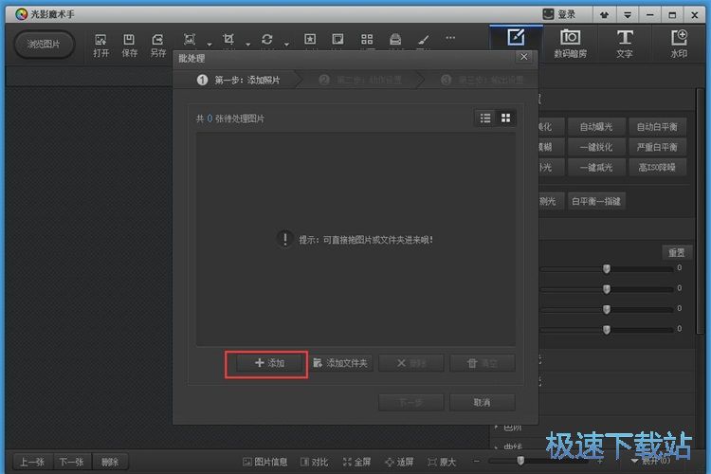
Task: Expand the rotate tool dropdown arrow
Action: click(x=287, y=44)
